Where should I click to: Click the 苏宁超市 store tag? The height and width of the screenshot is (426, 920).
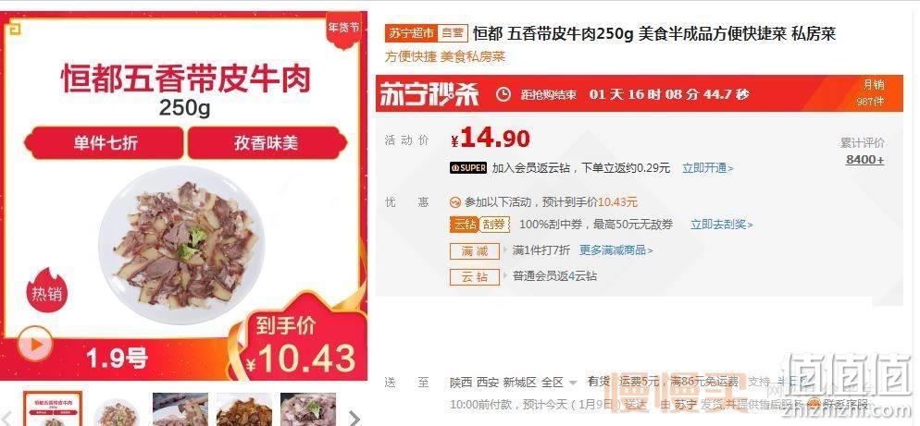[x=411, y=33]
